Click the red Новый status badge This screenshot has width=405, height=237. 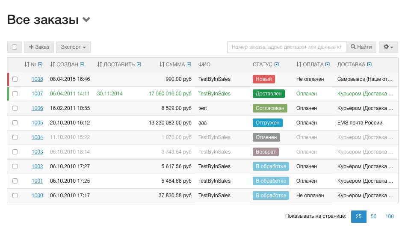click(x=264, y=79)
